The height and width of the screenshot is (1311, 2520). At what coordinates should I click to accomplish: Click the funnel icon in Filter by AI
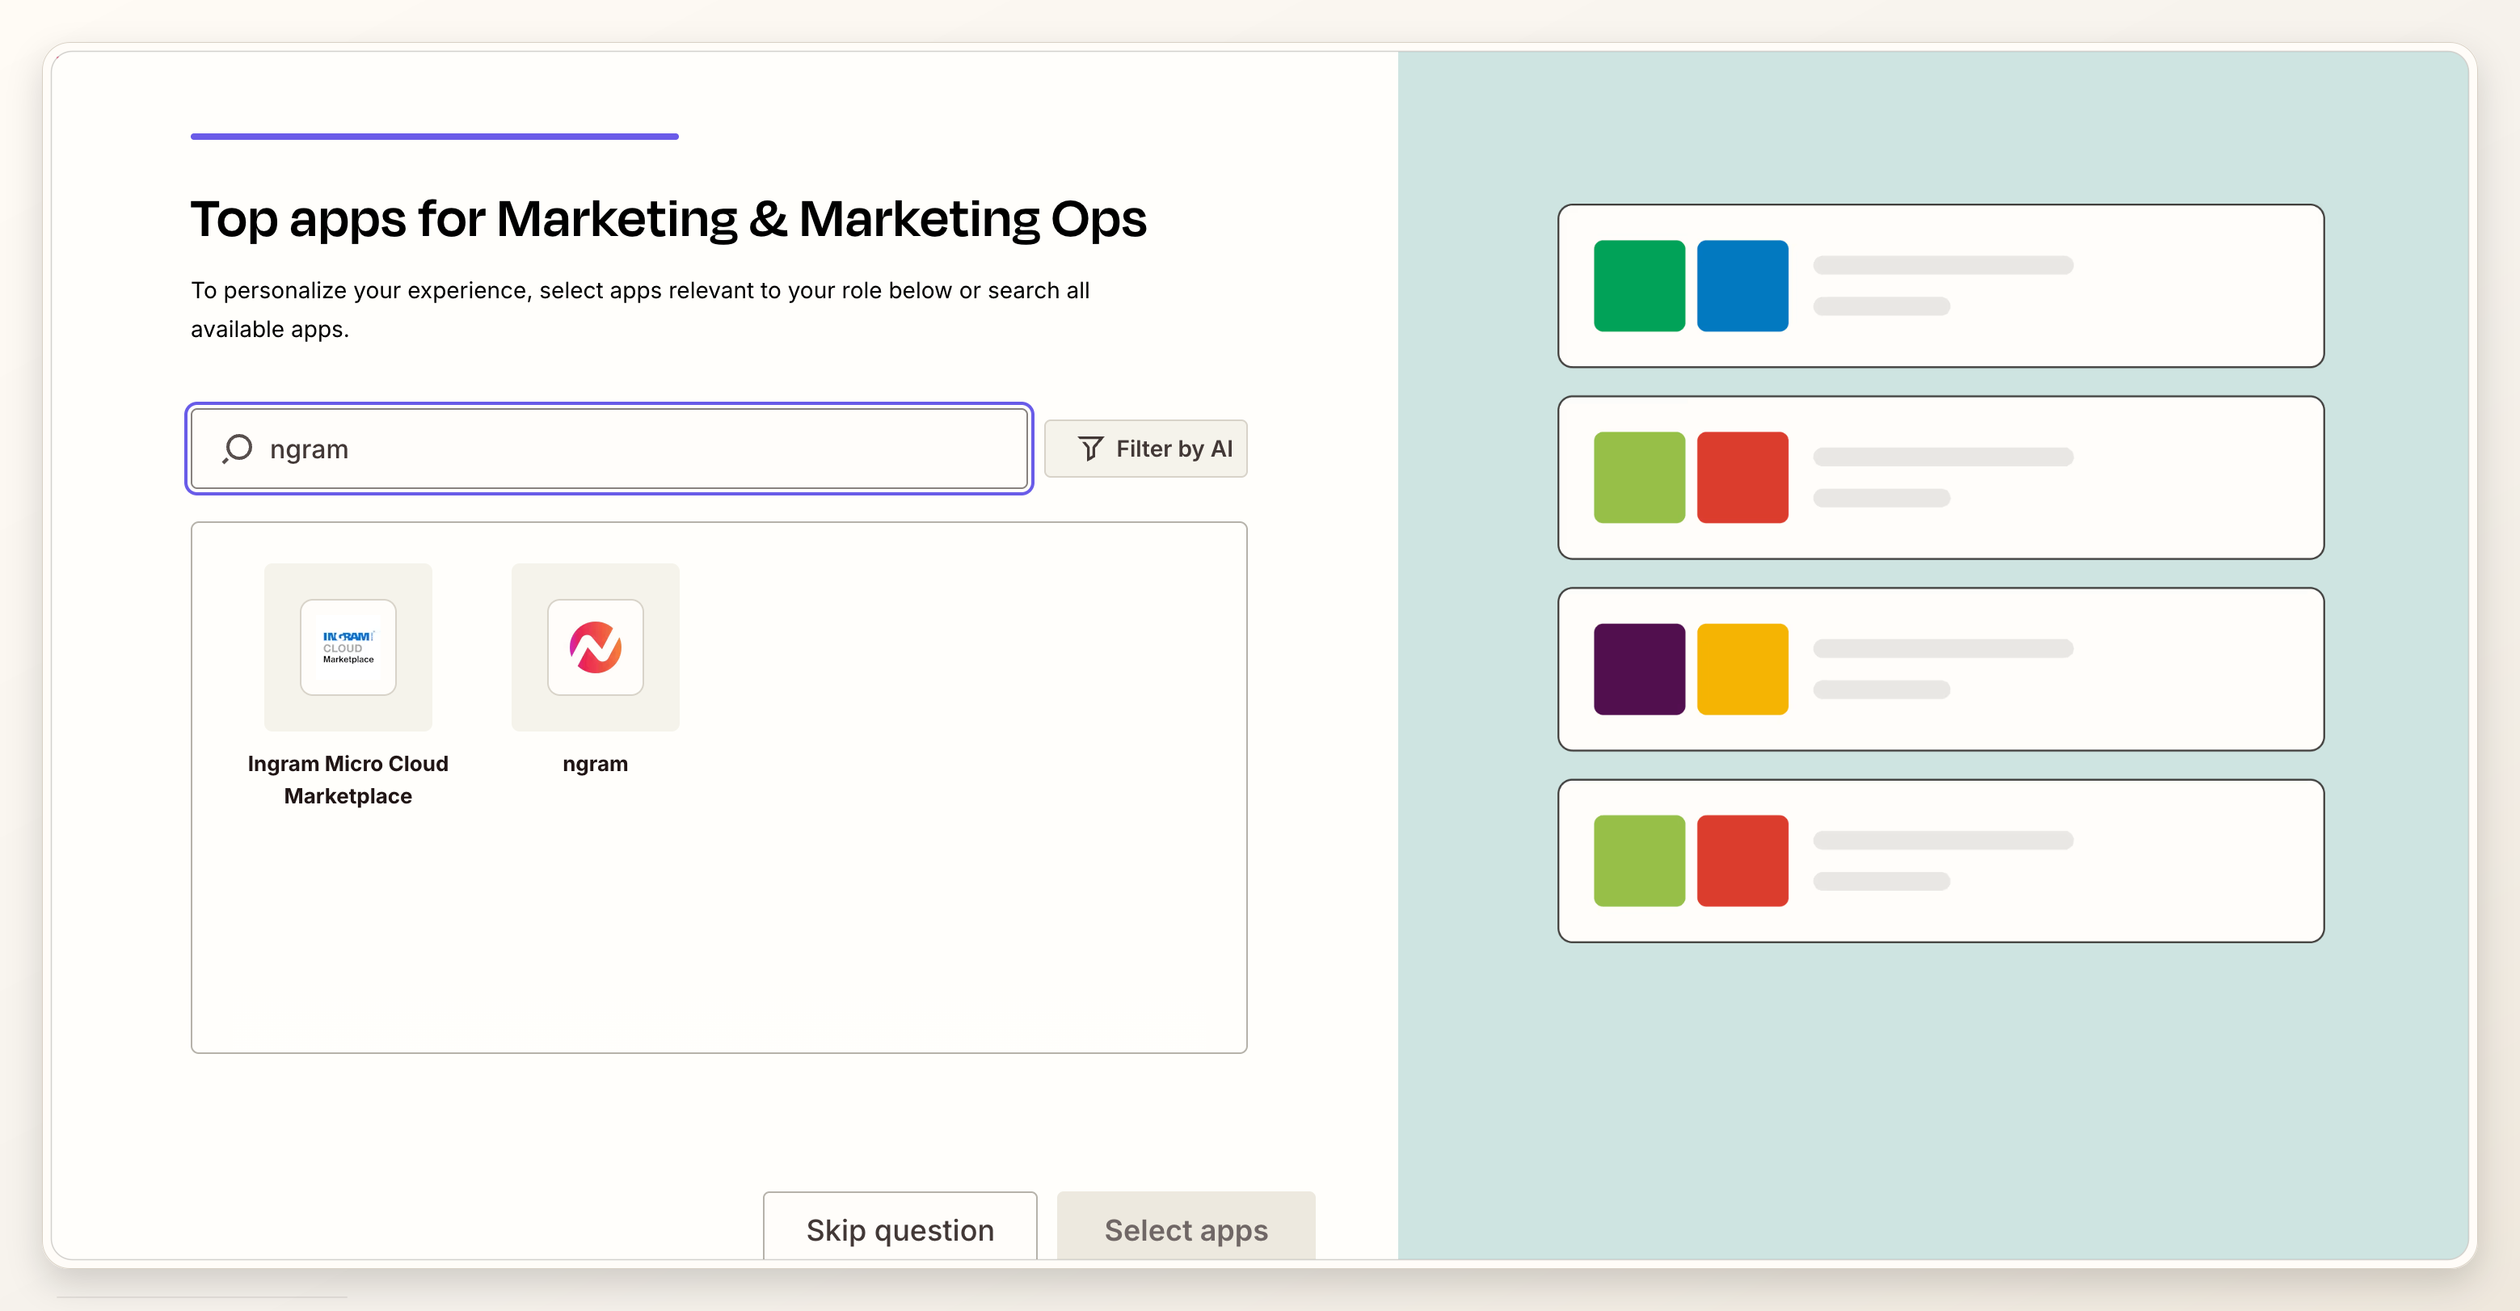coord(1091,449)
